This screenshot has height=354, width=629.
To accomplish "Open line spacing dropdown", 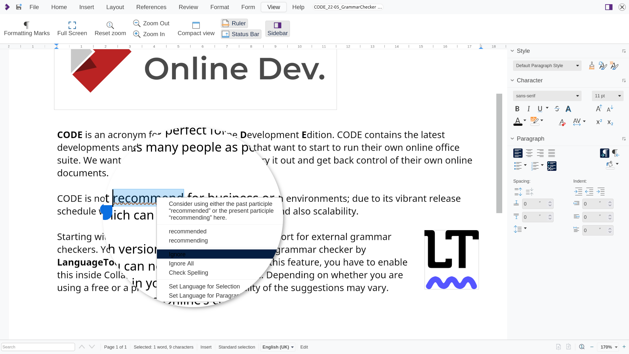I will [525, 228].
